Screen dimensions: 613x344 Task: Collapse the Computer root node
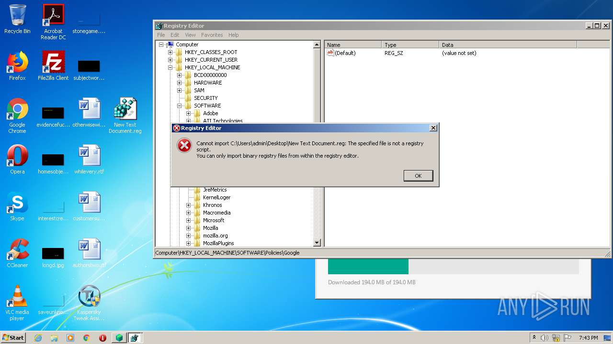pyautogui.click(x=161, y=44)
